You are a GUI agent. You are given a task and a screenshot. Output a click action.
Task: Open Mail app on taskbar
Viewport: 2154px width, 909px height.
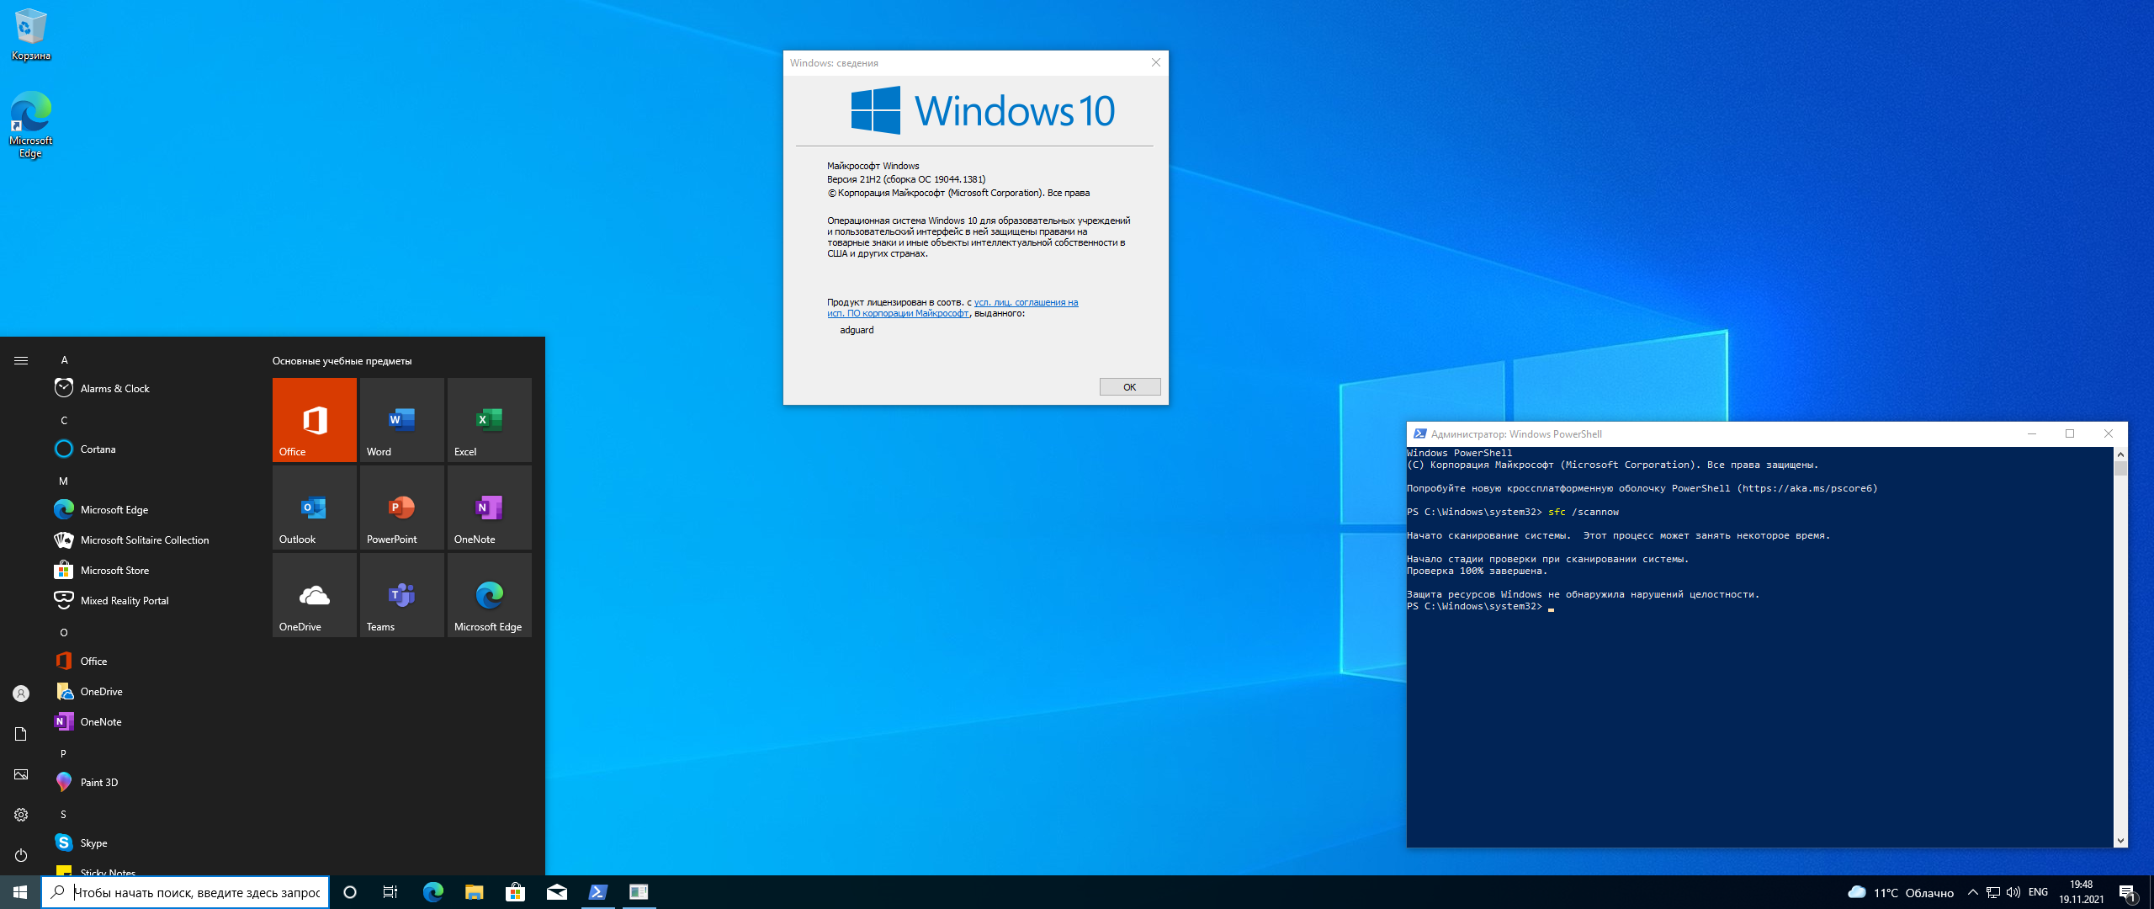[x=557, y=892]
